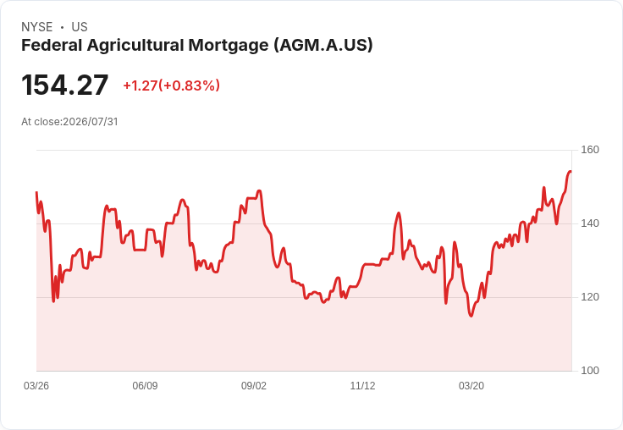Click the 03/20 date axis label
This screenshot has height=430, width=623.
click(x=471, y=385)
